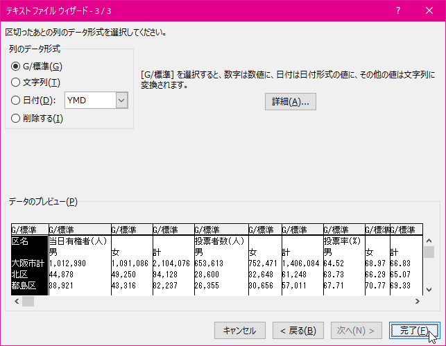Click the value 82,237 in preview
The height and width of the screenshot is (346, 446).
pos(165,286)
